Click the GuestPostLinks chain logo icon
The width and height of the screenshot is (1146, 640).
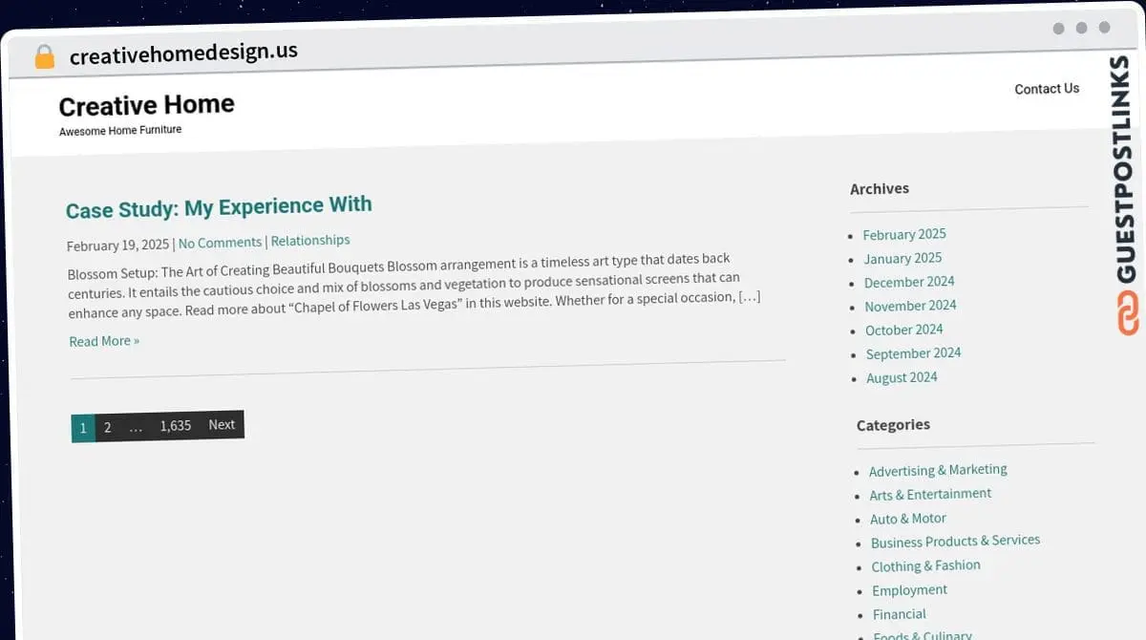1129,314
